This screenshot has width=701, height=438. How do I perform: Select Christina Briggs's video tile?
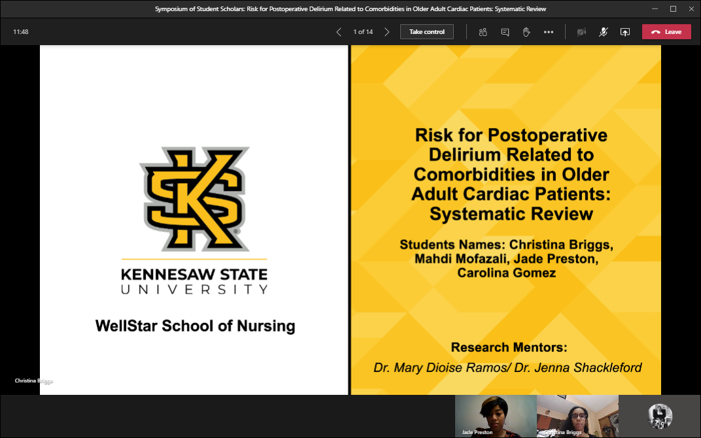pyautogui.click(x=577, y=416)
